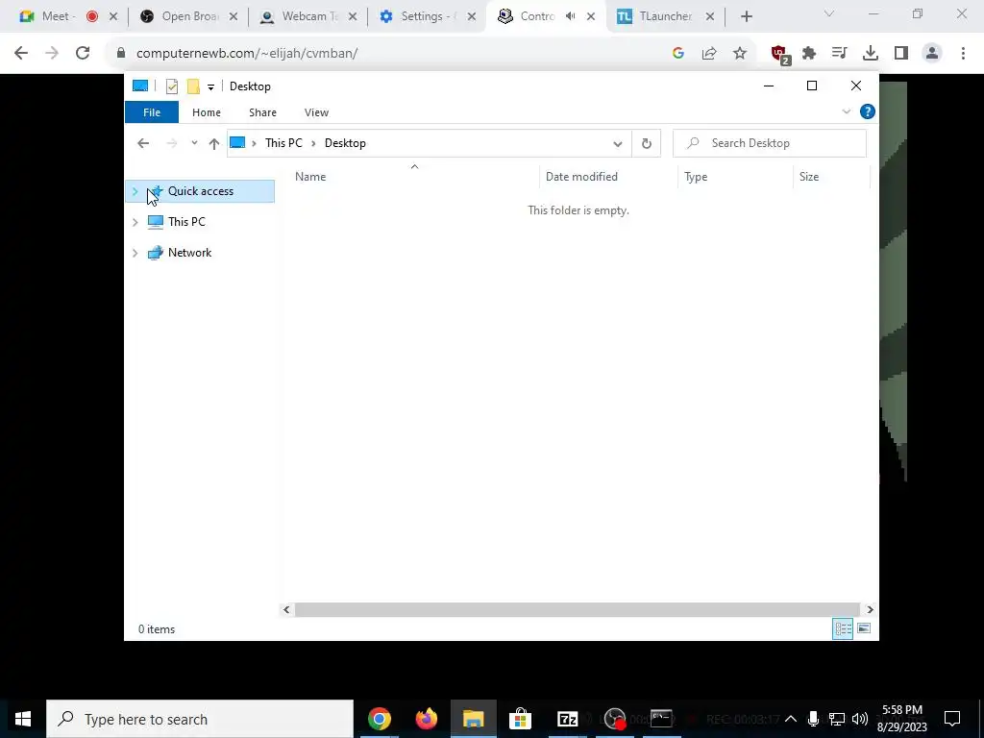Open the taskbar volume control
The image size is (984, 738).
tap(860, 719)
